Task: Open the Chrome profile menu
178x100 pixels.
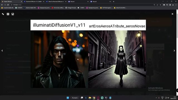Action: (x=173, y=5)
